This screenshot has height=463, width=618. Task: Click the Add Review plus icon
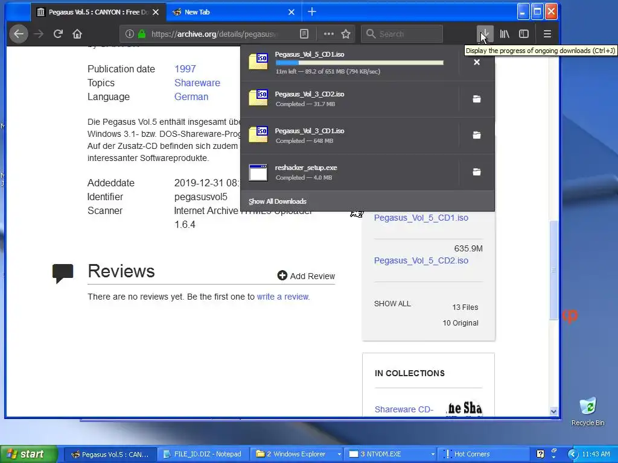pos(282,275)
